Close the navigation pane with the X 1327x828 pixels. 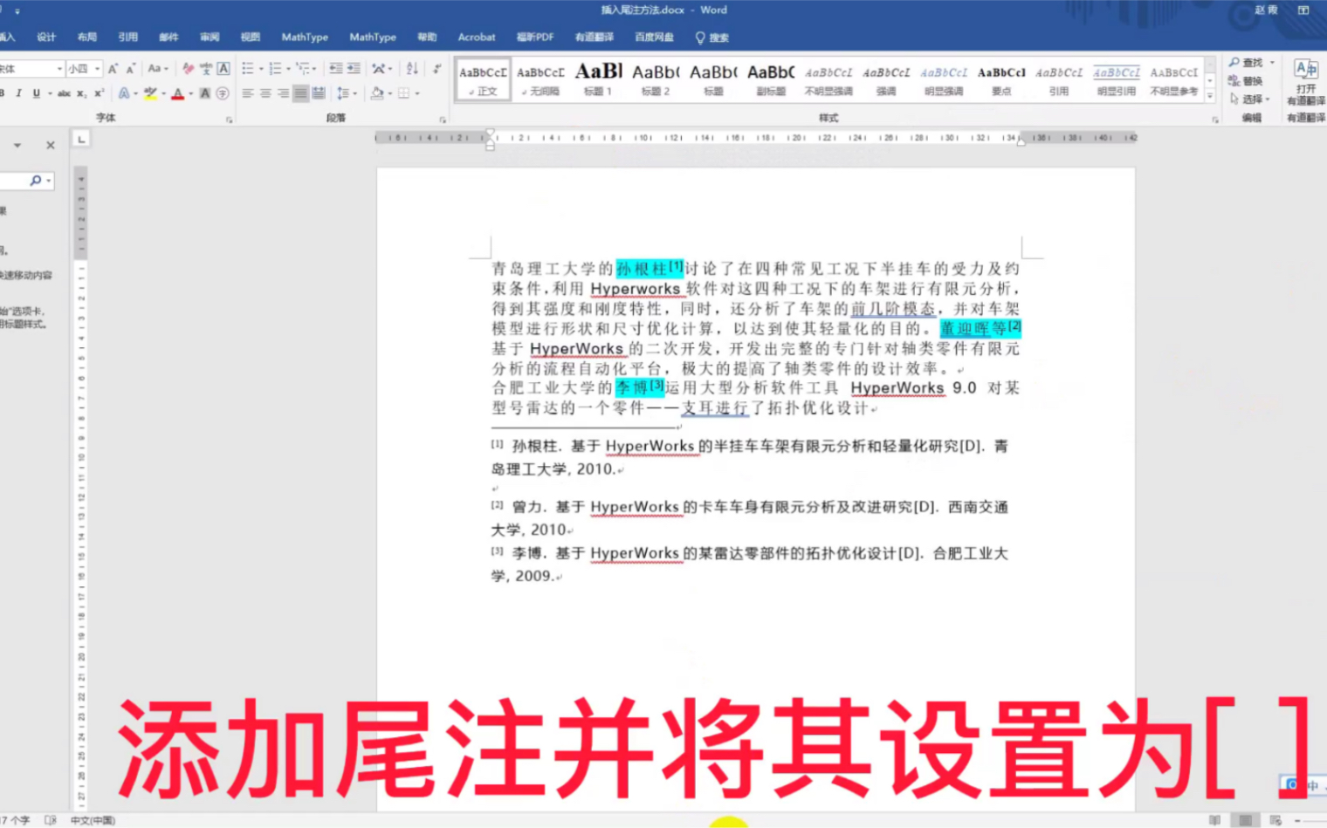(x=51, y=146)
